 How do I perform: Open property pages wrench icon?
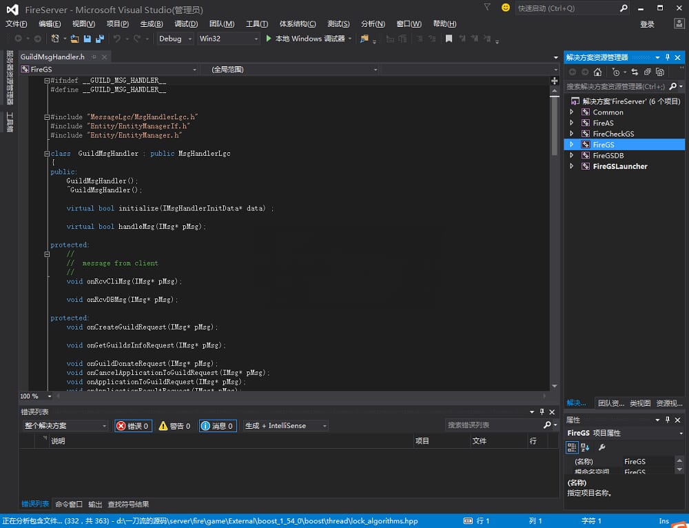point(602,447)
